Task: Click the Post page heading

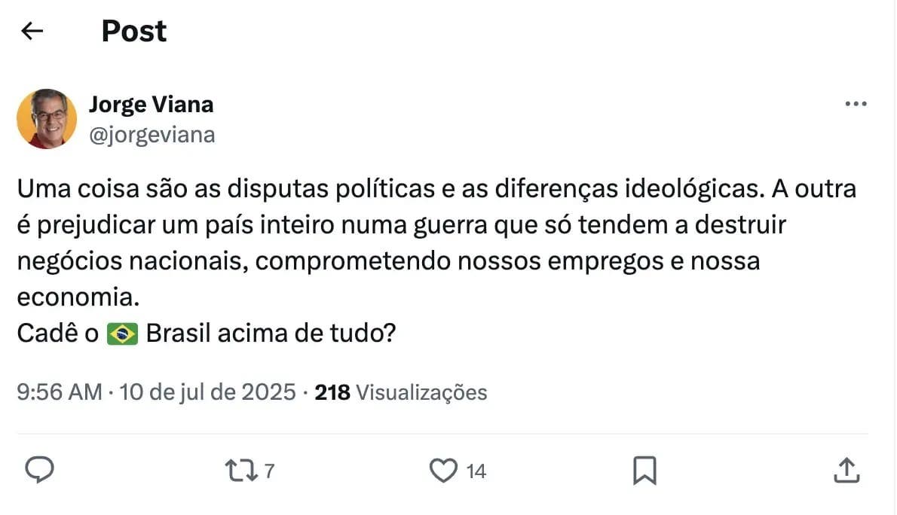Action: [x=134, y=31]
